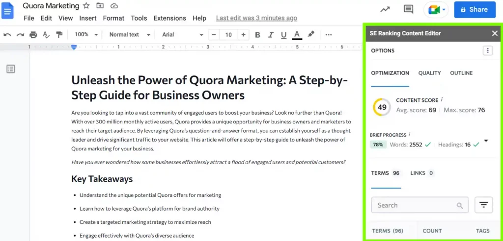Expand the Meet dropdown arrow
Viewport: 503px width, 241px height.
pos(444,10)
